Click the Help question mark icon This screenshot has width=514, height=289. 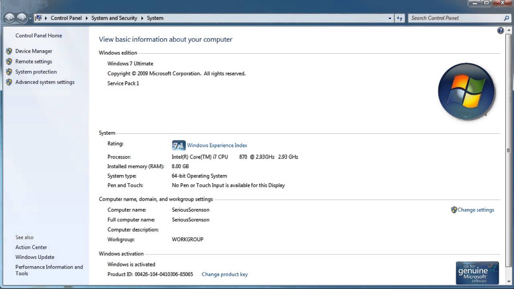pyautogui.click(x=500, y=31)
